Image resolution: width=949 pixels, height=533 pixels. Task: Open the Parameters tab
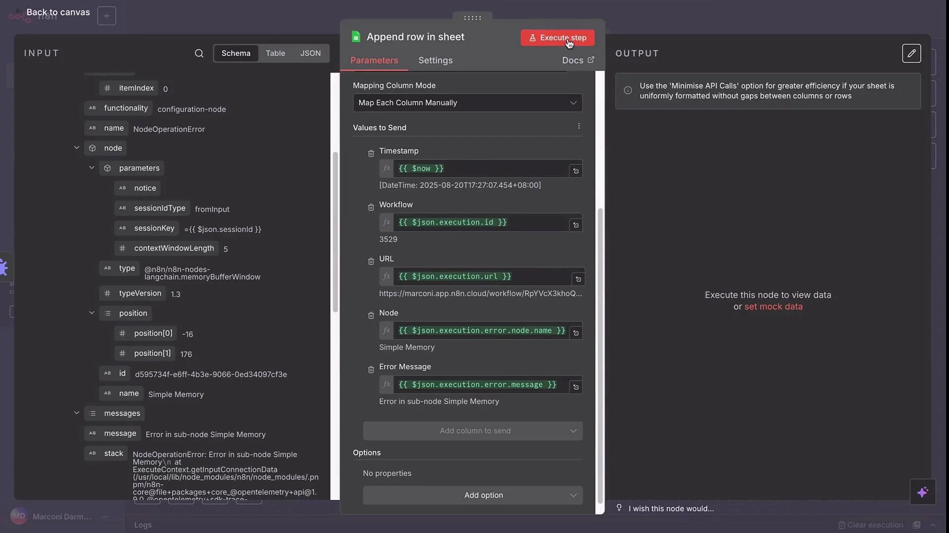374,60
